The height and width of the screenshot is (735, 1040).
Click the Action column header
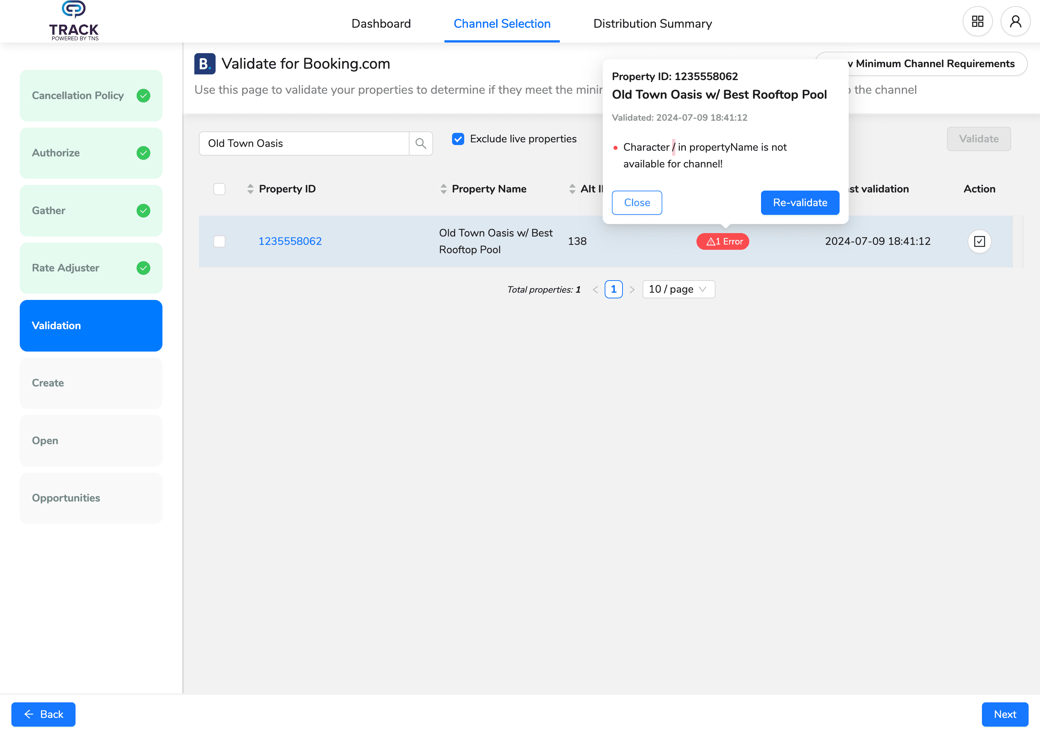tap(979, 189)
